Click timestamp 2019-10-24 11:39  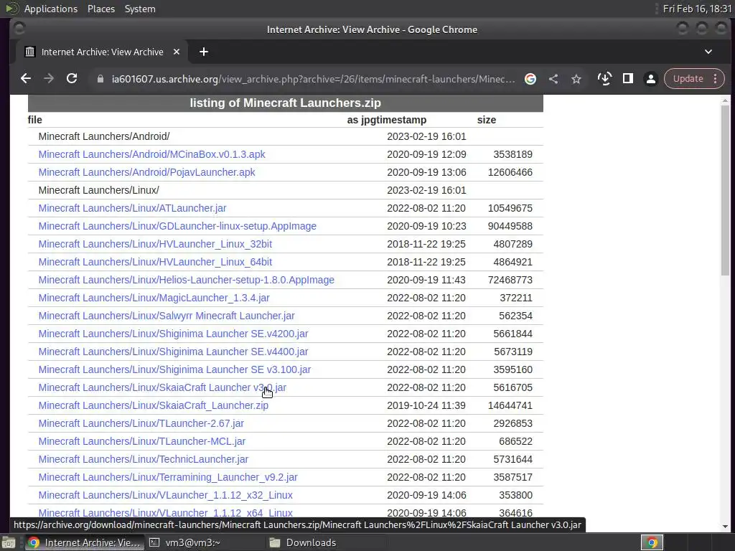tap(426, 405)
